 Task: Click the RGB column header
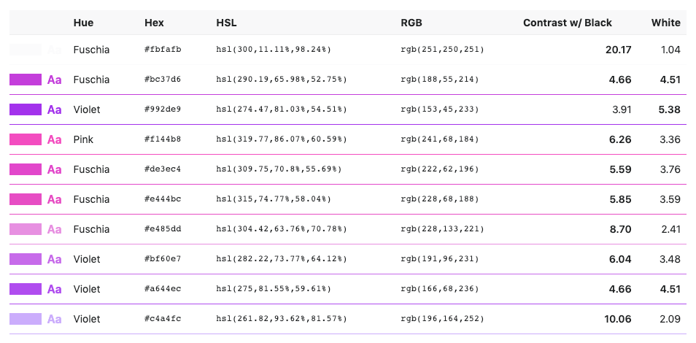tap(411, 23)
